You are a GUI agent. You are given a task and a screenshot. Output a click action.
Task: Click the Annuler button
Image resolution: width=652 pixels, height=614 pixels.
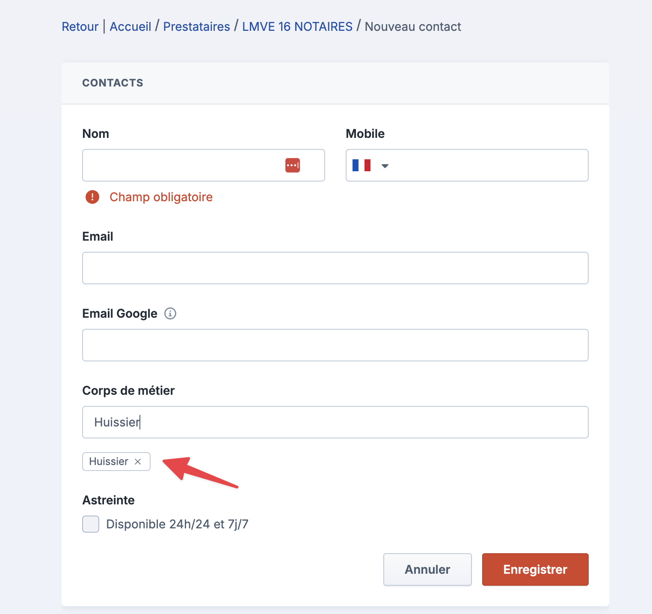pyautogui.click(x=427, y=569)
